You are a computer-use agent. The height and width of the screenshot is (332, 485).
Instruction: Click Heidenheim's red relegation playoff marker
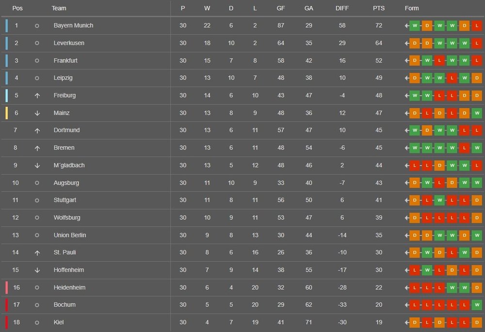(x=7, y=287)
